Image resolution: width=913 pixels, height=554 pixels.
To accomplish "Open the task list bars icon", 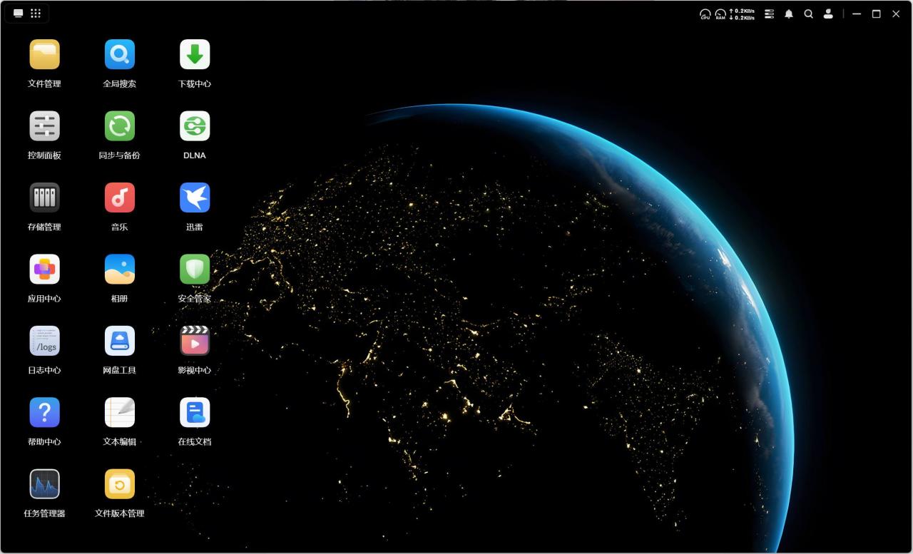I will pyautogui.click(x=769, y=14).
